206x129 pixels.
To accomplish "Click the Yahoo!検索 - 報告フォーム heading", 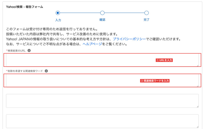I will 24,7.
